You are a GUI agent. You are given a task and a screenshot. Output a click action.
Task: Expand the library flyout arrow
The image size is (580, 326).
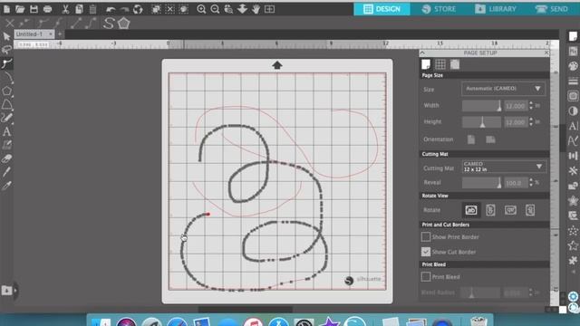point(15,291)
